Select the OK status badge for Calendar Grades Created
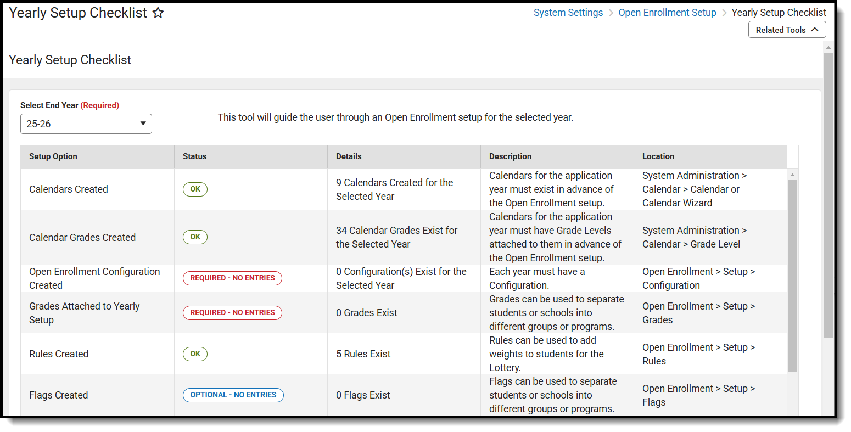 pos(195,237)
